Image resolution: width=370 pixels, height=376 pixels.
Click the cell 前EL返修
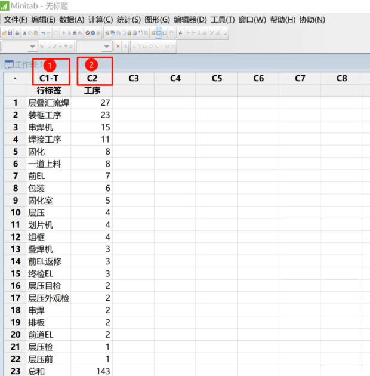(49, 261)
